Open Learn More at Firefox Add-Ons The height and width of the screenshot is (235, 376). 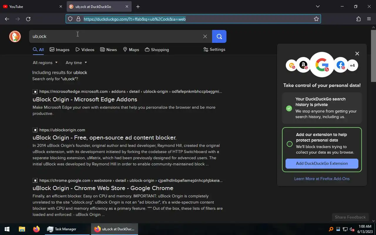pyautogui.click(x=322, y=179)
